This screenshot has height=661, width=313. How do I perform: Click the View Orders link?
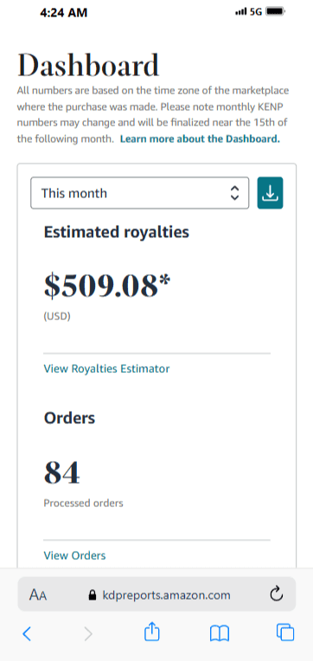[74, 555]
